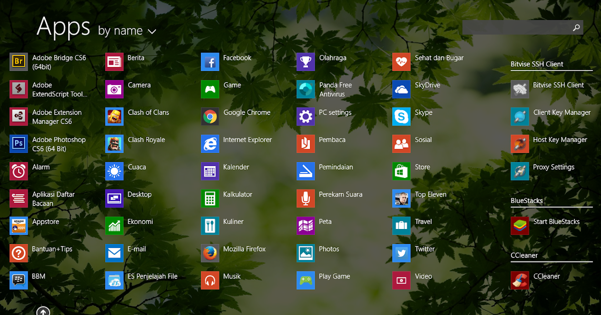Open the 'Kuliner' app label

click(x=233, y=221)
